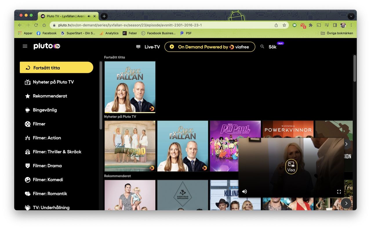Image resolution: width=371 pixels, height=229 pixels.
Task: Click On Demand Powered by viafree button
Action: pos(210,47)
